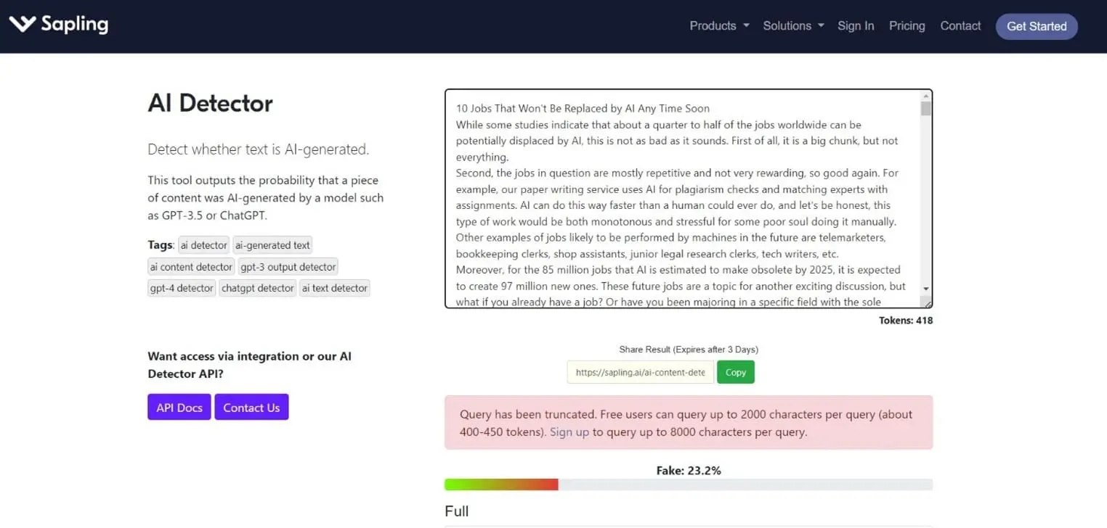Select the 'ai detector' tag
This screenshot has width=1107, height=528.
[203, 245]
